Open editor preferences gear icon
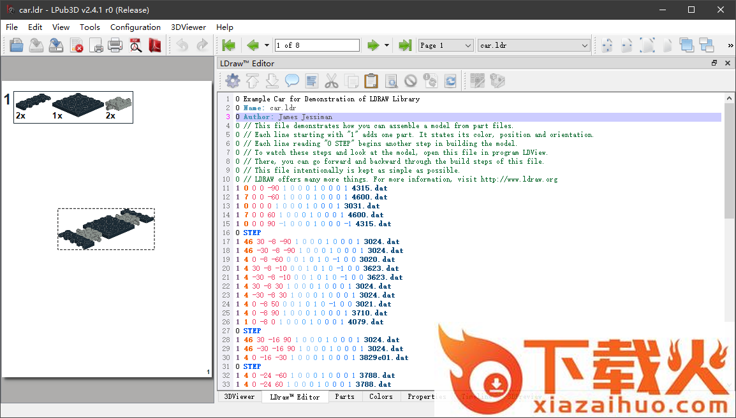Screen dimensions: 736x418 (x=233, y=81)
